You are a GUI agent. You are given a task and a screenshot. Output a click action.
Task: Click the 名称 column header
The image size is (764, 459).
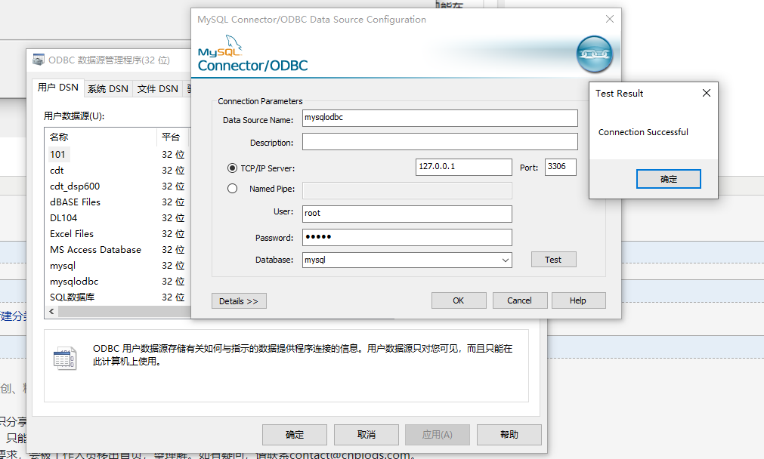pyautogui.click(x=101, y=137)
